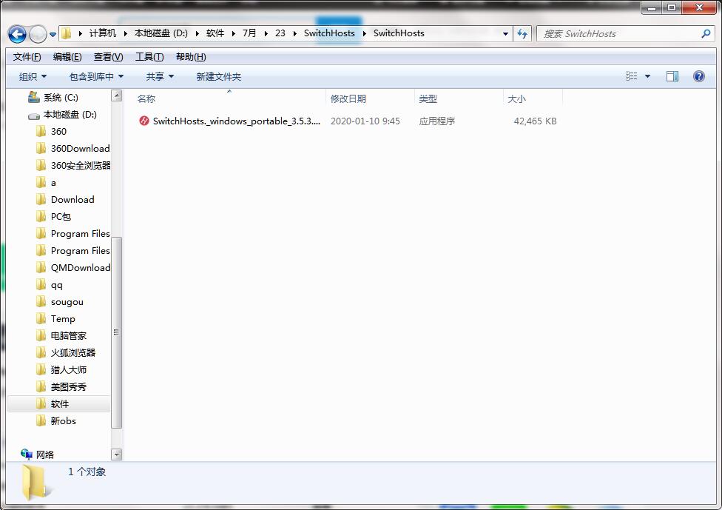722x510 pixels.
Task: Select the 360安全浏览器 folder in the tree
Action: (80, 166)
